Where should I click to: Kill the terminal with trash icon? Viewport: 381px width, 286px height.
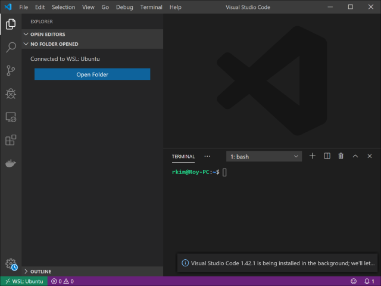tap(341, 156)
